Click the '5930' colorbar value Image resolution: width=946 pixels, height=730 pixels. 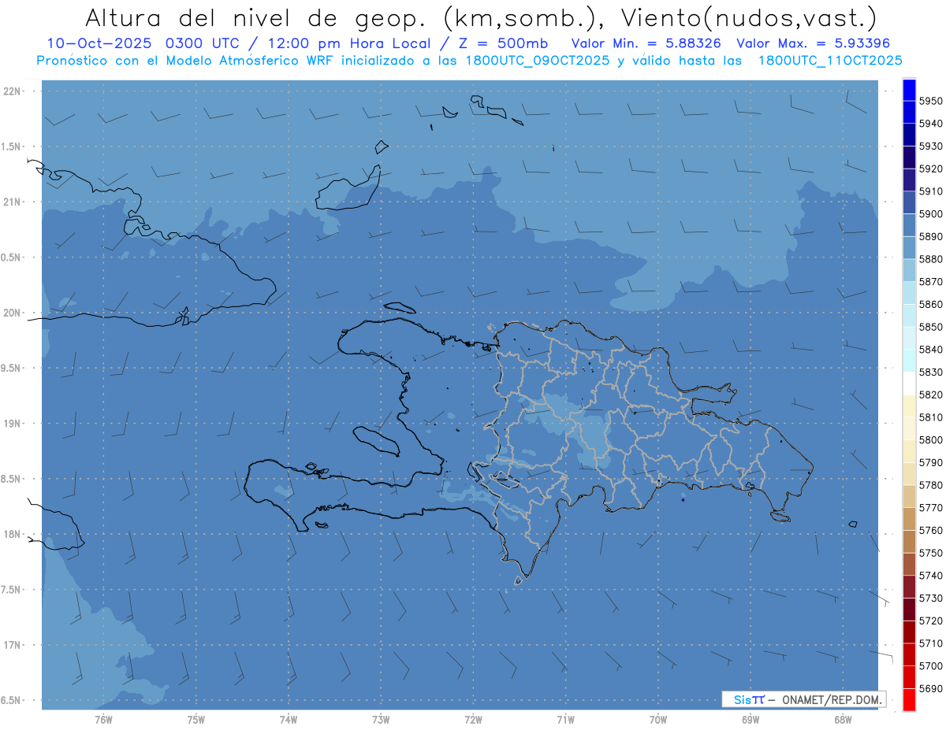[x=930, y=146]
